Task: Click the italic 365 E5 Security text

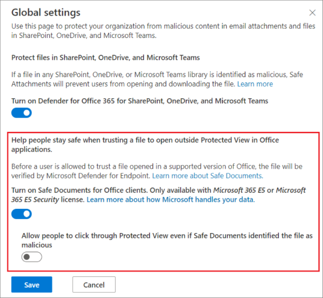Action: pyautogui.click(x=35, y=200)
